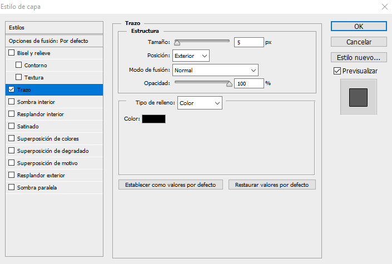
Task: Click Restaurar valores por defecto
Action: tap(272, 185)
